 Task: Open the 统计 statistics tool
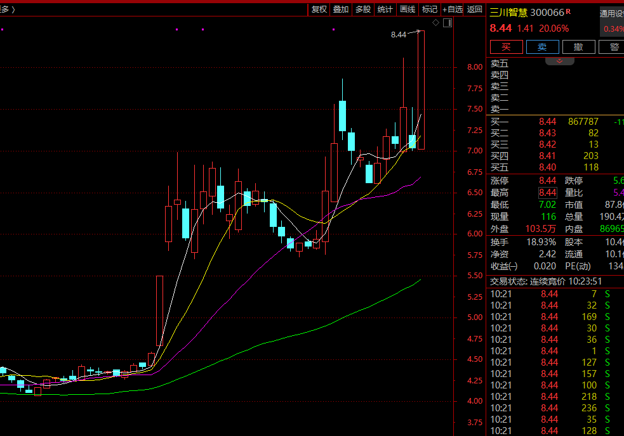(x=385, y=9)
